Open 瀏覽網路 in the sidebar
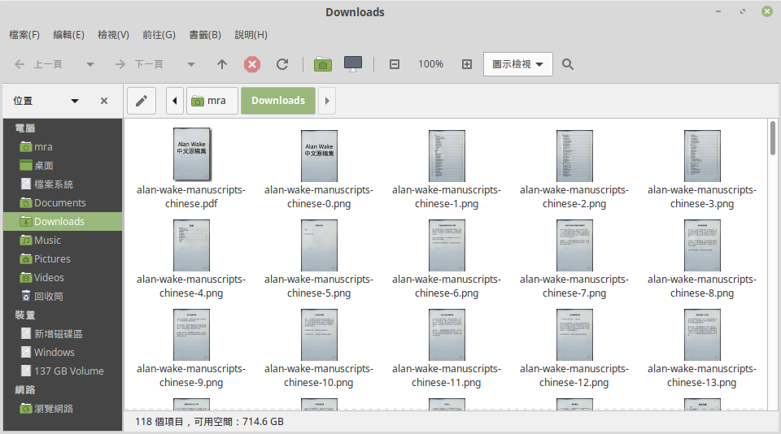Image resolution: width=781 pixels, height=434 pixels. click(x=63, y=409)
